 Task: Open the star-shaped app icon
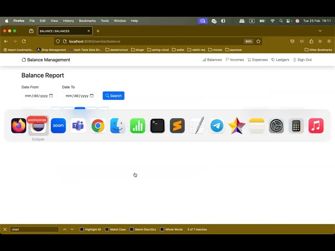coord(237,125)
